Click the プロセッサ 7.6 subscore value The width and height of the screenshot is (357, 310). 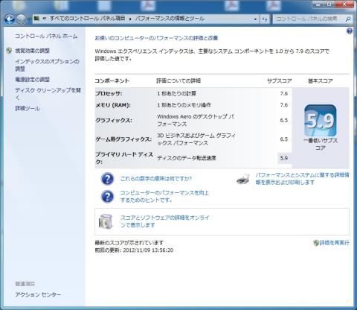click(284, 94)
